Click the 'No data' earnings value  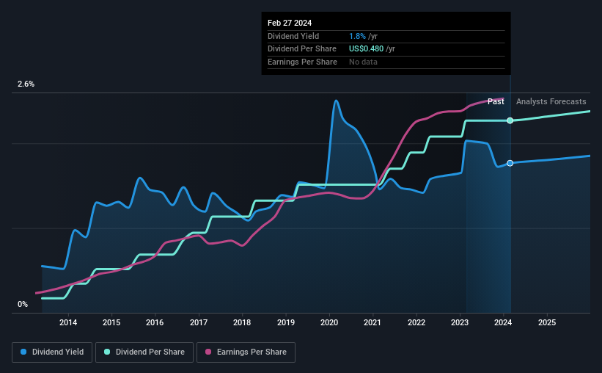[x=363, y=62]
